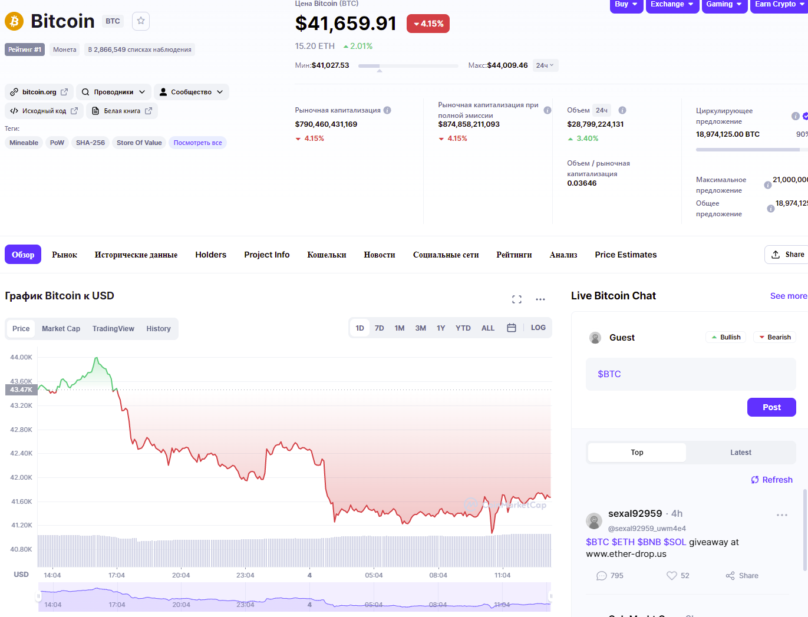
Task: Open fullscreen chart view icon
Action: (x=517, y=299)
